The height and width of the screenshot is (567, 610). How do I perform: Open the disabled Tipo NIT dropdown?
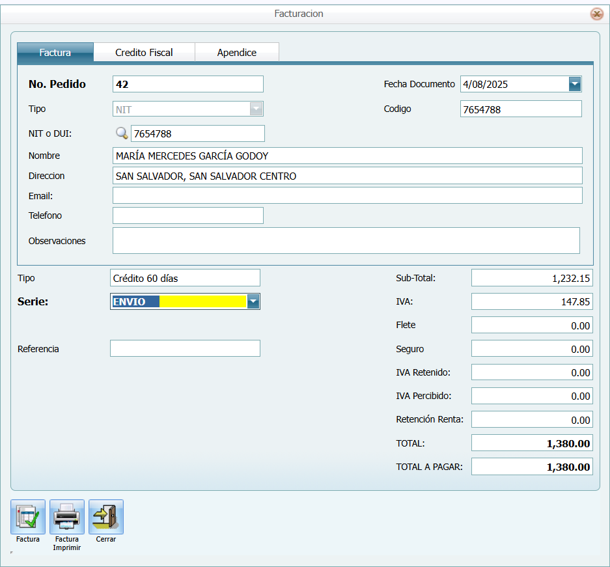(x=256, y=109)
